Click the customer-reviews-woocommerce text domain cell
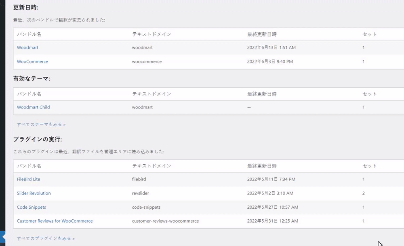The width and height of the screenshot is (404, 246). 165,221
